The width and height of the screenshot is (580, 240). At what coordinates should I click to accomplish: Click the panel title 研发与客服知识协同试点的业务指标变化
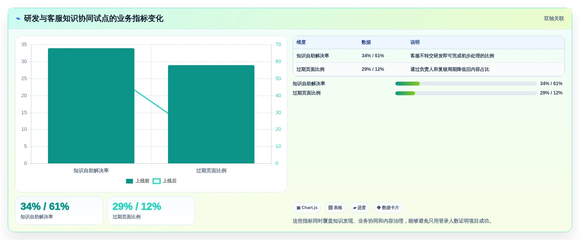tap(93, 19)
